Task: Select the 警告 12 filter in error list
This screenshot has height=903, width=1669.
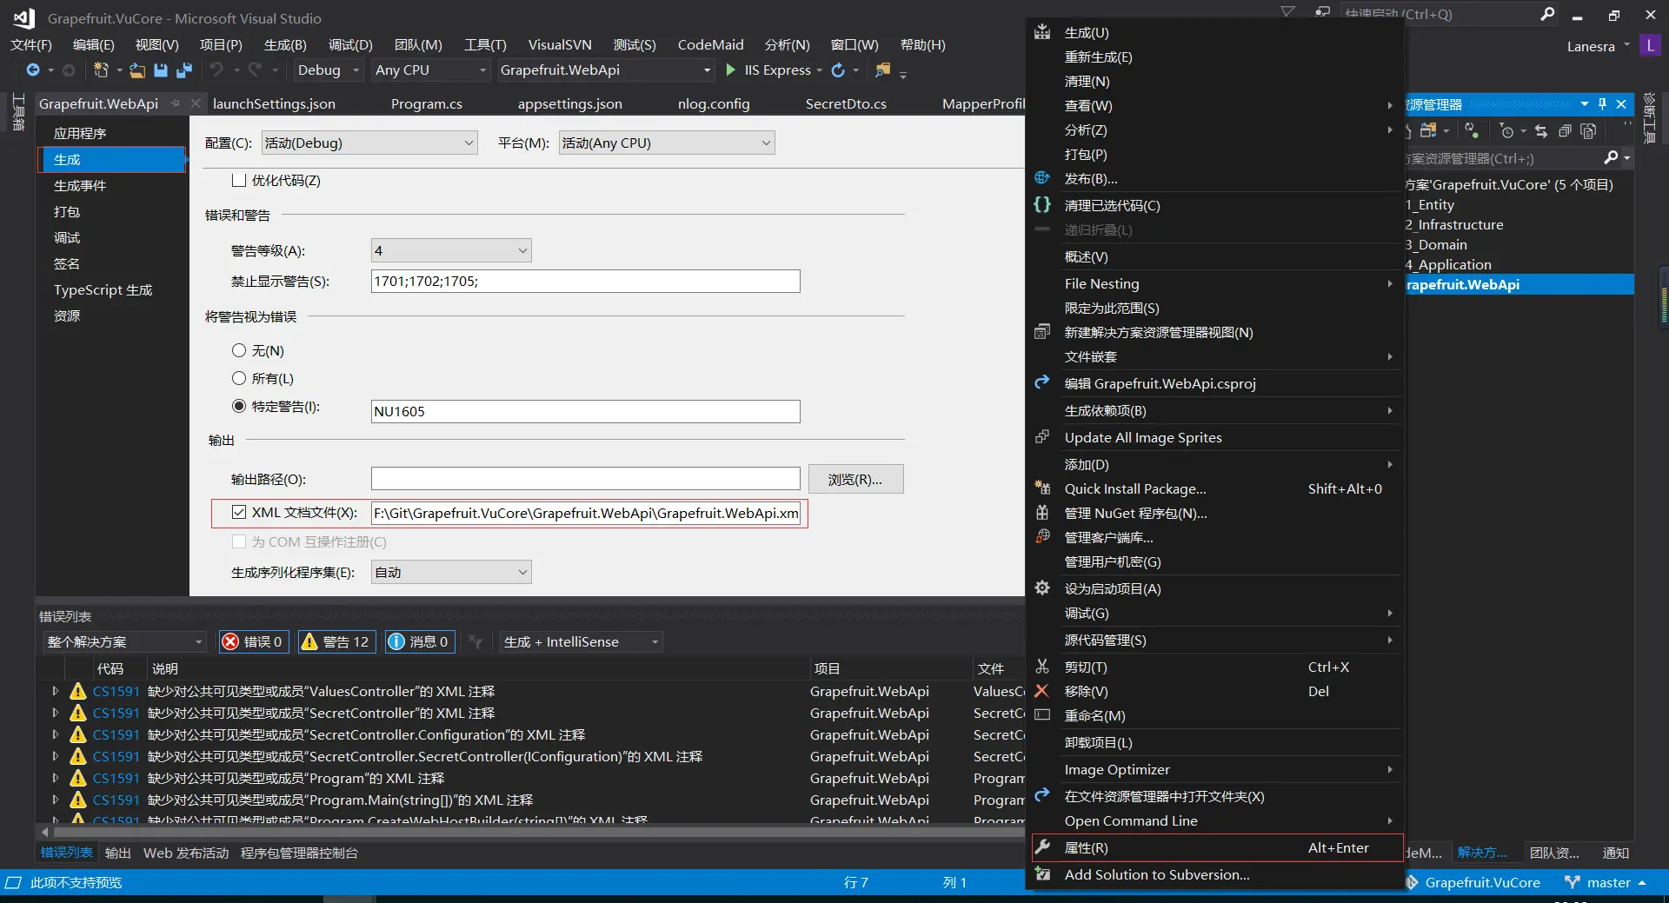Action: pyautogui.click(x=336, y=641)
